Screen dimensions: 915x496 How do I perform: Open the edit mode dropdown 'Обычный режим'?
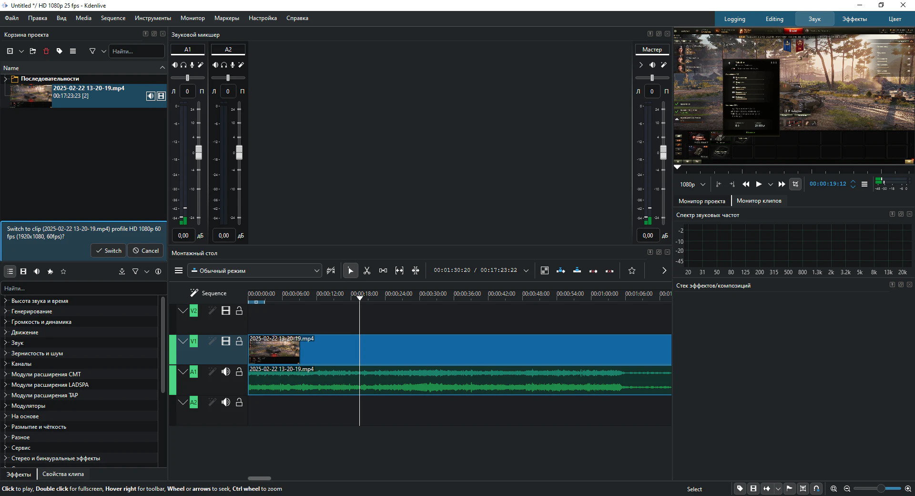(x=255, y=271)
